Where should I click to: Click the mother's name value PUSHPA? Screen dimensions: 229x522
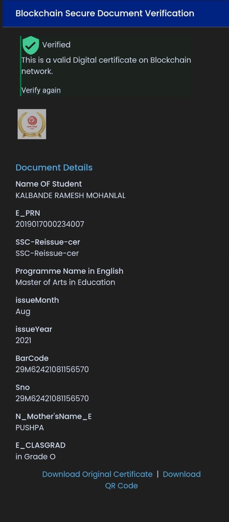(30, 428)
